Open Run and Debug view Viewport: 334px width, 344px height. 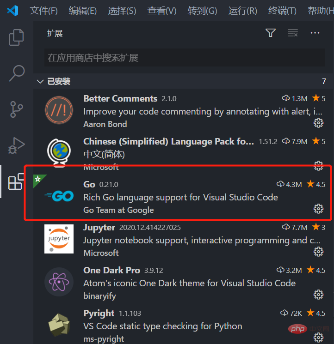point(17,145)
